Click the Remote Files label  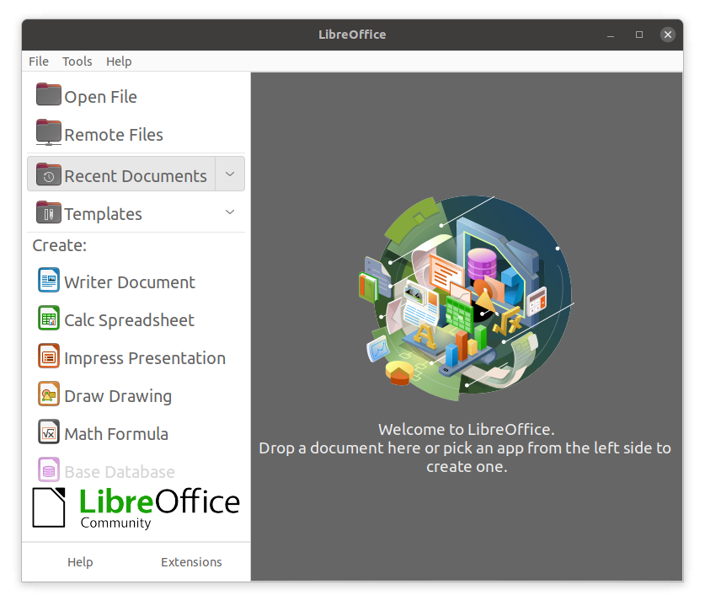[114, 135]
